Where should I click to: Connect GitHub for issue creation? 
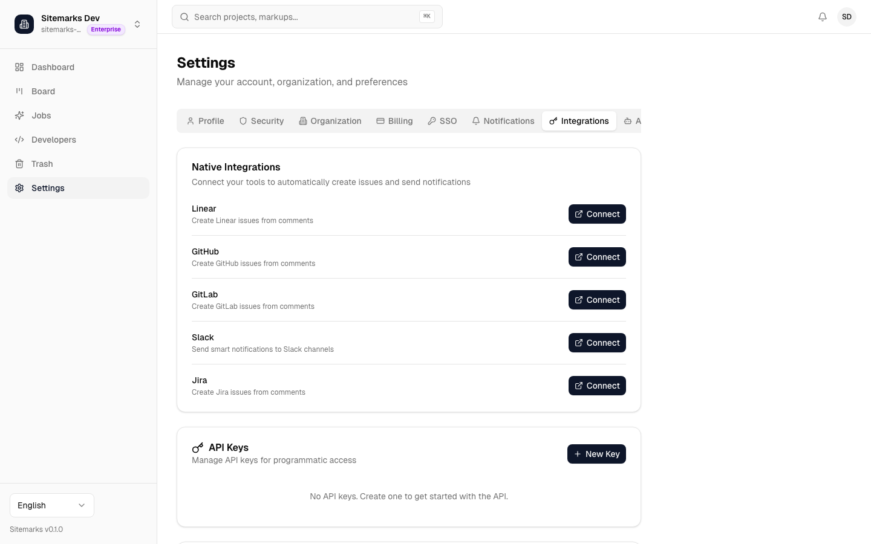[x=597, y=257]
